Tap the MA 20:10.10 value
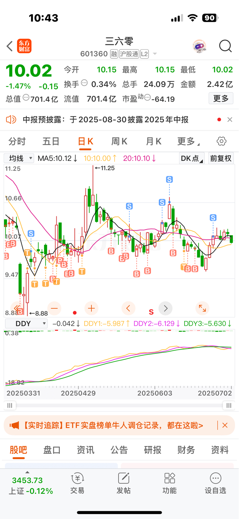 coord(140,158)
